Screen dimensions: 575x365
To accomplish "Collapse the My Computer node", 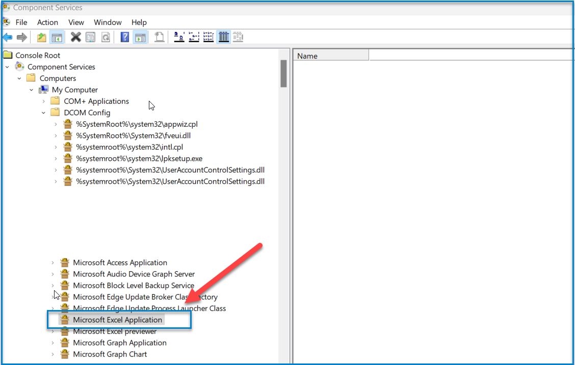I will pos(32,90).
